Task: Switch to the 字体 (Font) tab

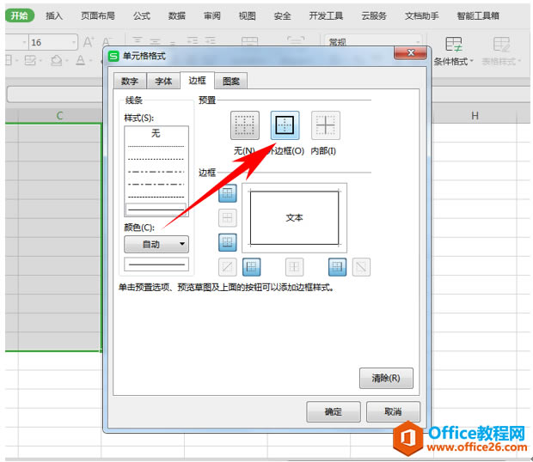Action: [163, 81]
